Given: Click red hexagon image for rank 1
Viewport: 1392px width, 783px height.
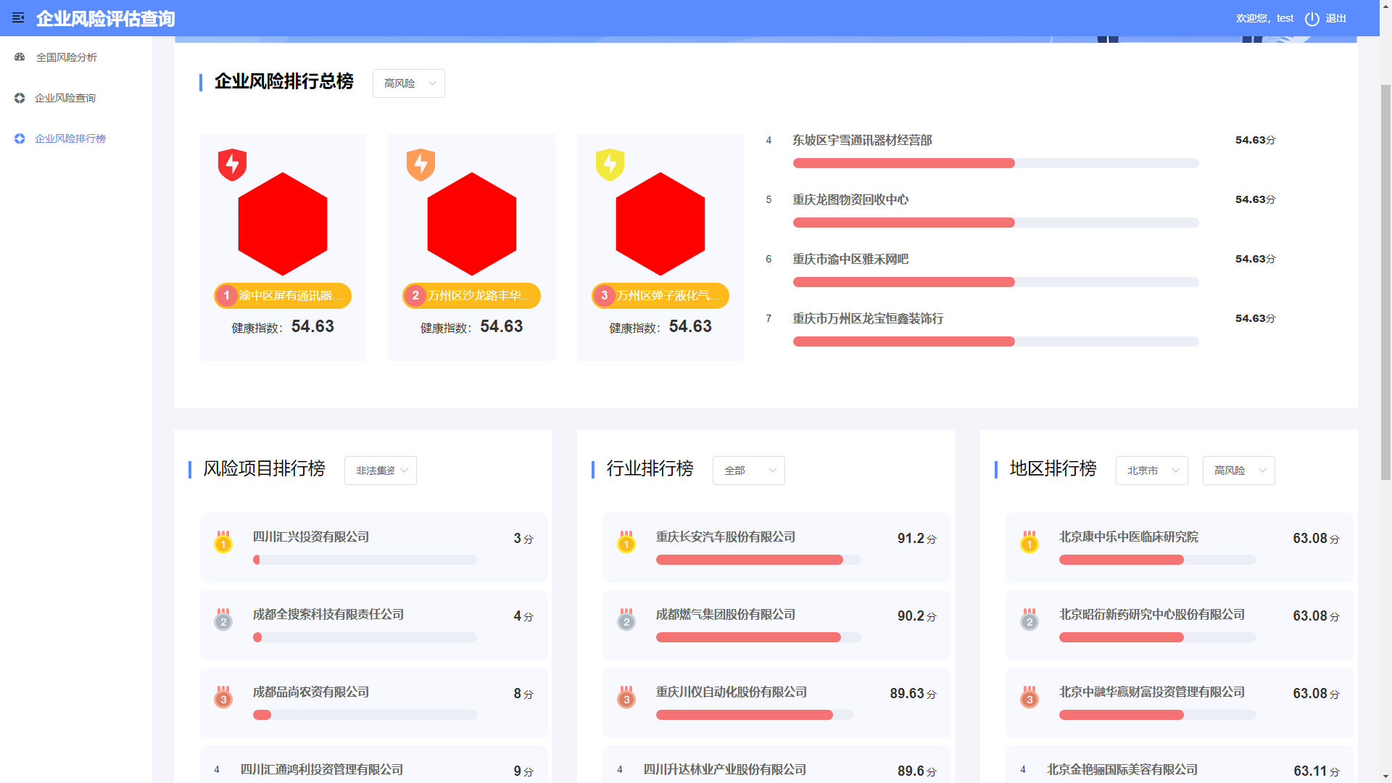Looking at the screenshot, I should (283, 224).
